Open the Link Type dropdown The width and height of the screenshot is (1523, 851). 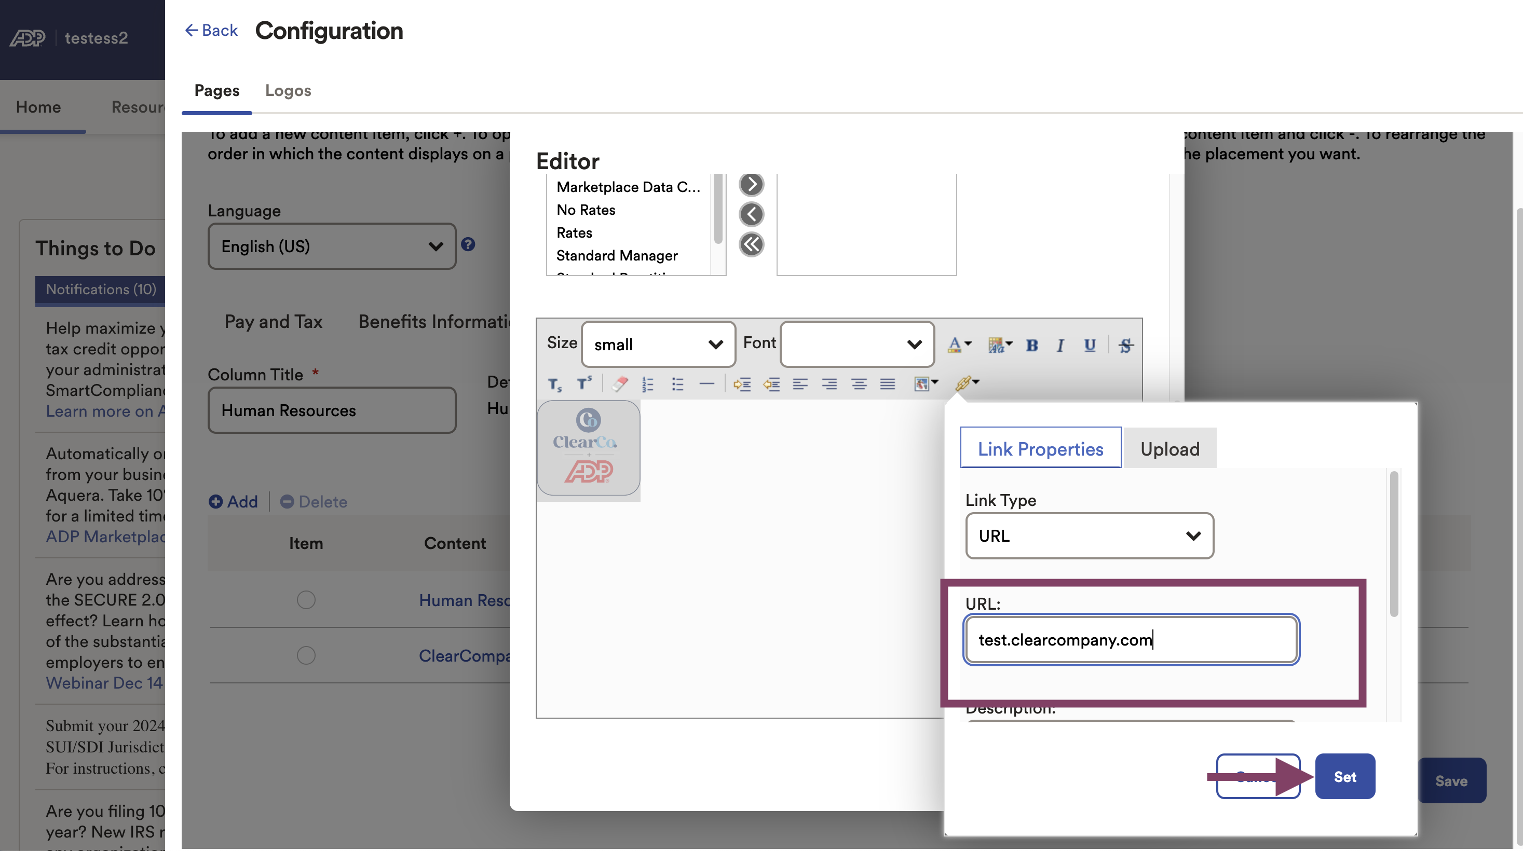click(x=1090, y=536)
